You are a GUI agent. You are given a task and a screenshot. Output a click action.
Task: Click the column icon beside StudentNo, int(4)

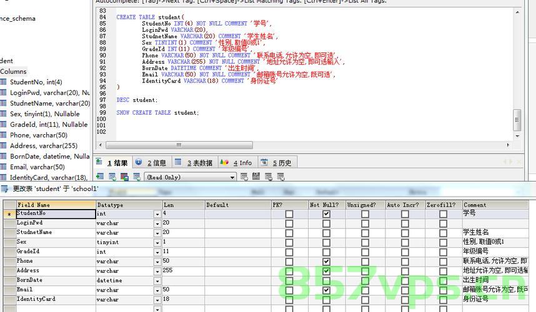point(3,82)
